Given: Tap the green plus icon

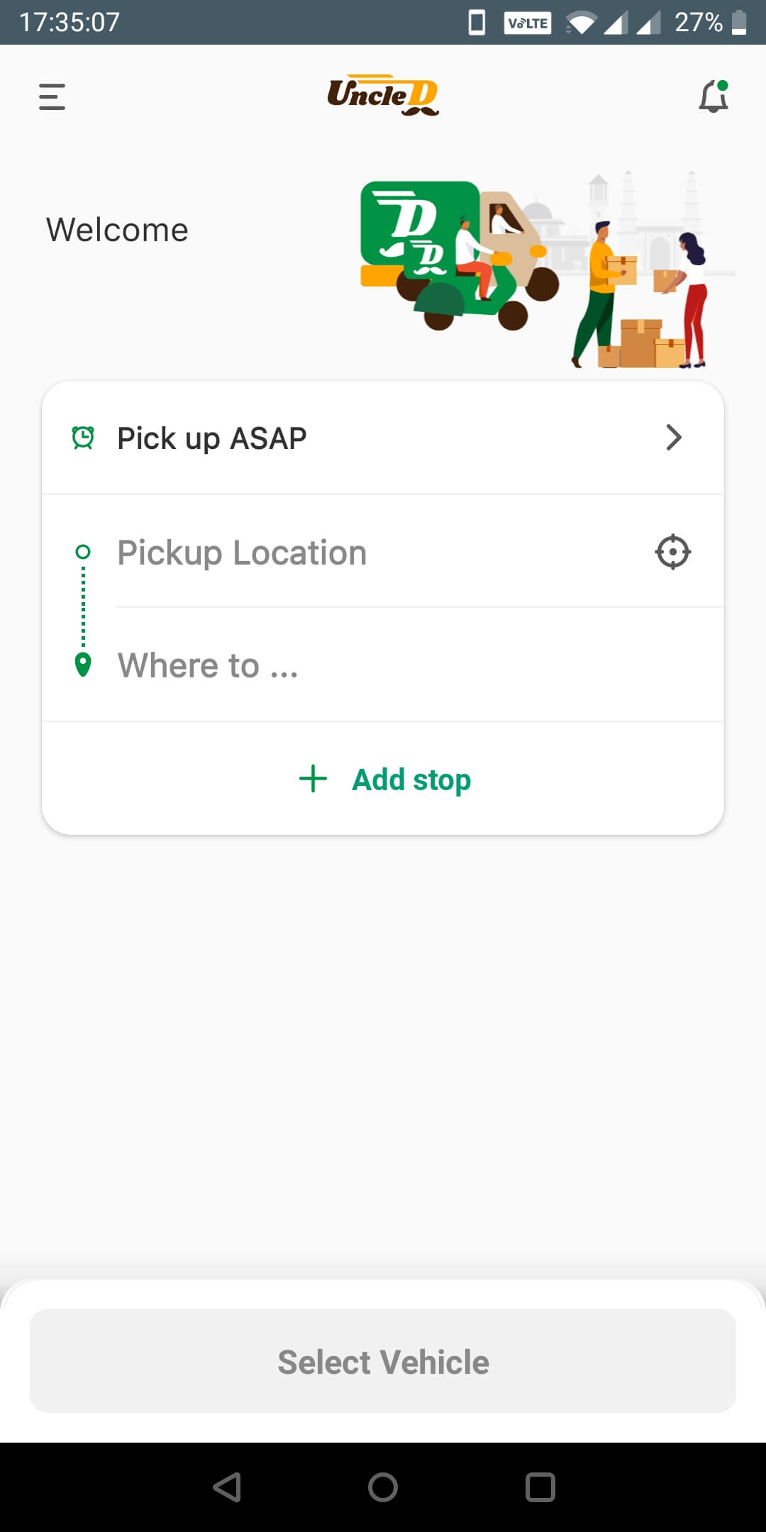Looking at the screenshot, I should (x=313, y=779).
